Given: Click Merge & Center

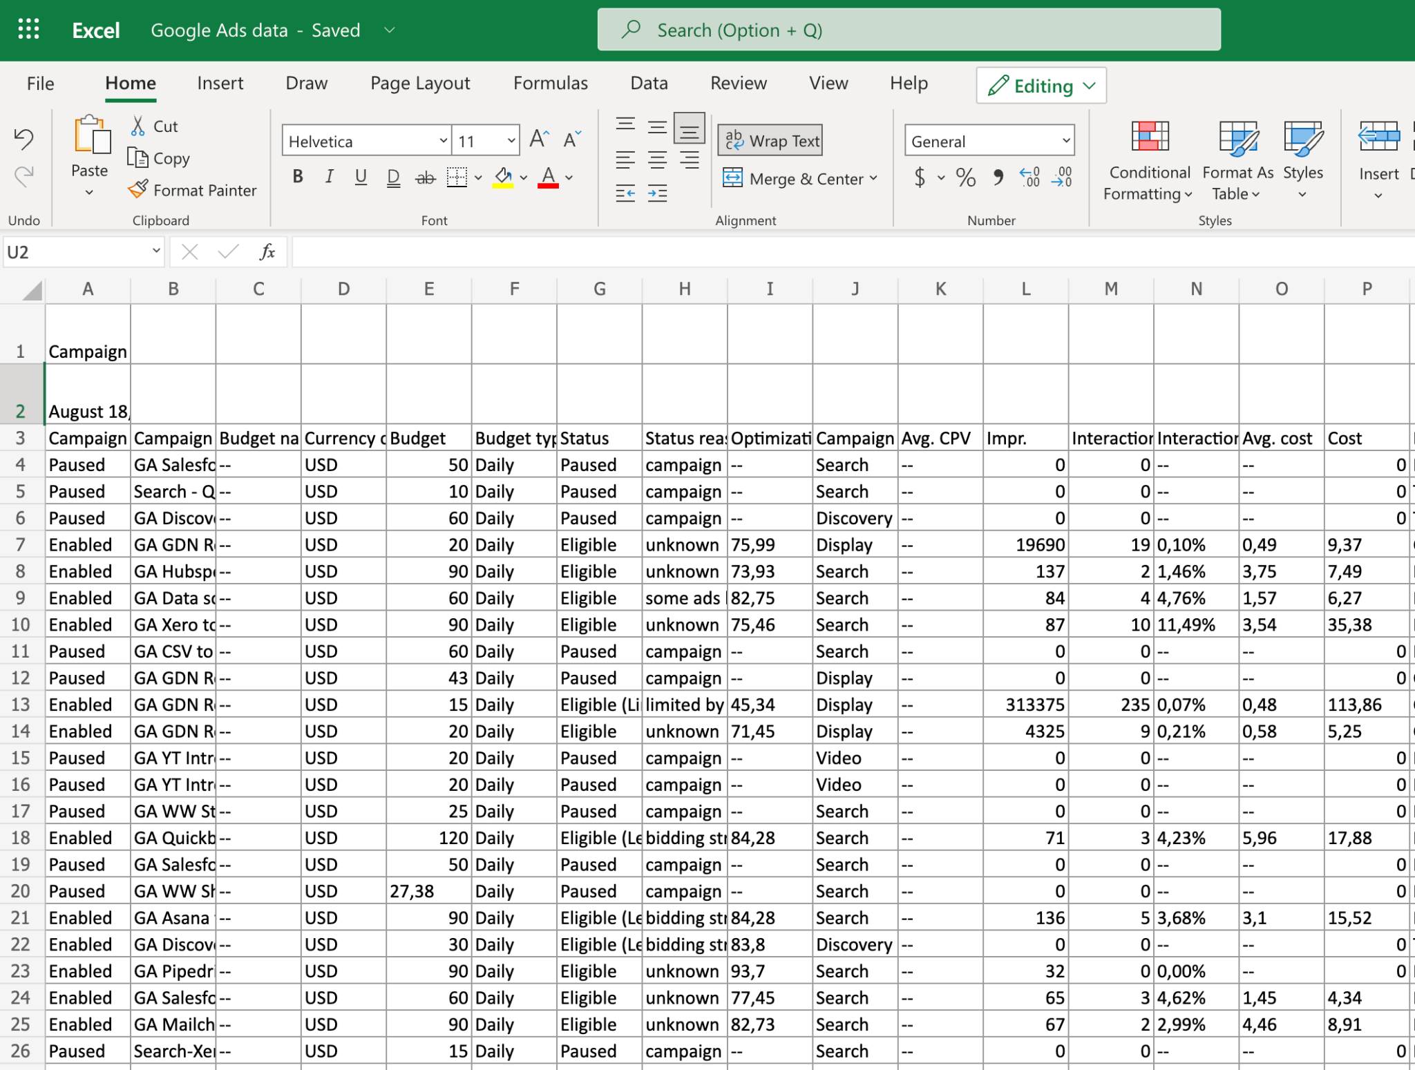Looking at the screenshot, I should 792,179.
